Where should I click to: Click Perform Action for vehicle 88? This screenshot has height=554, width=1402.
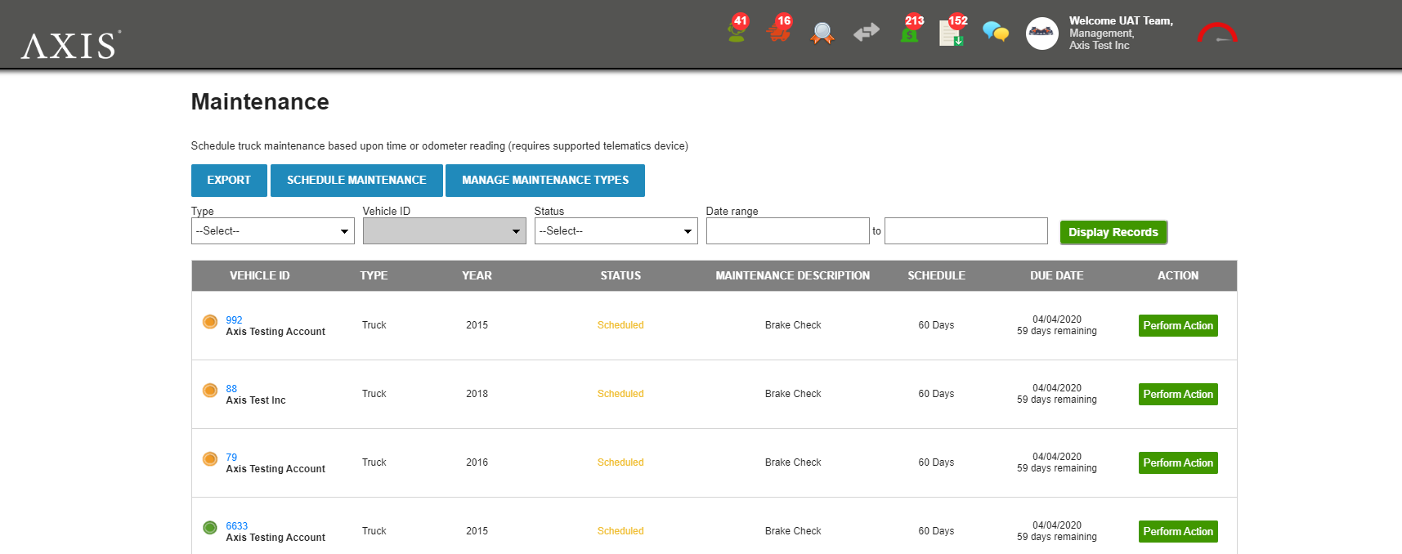[x=1178, y=395]
